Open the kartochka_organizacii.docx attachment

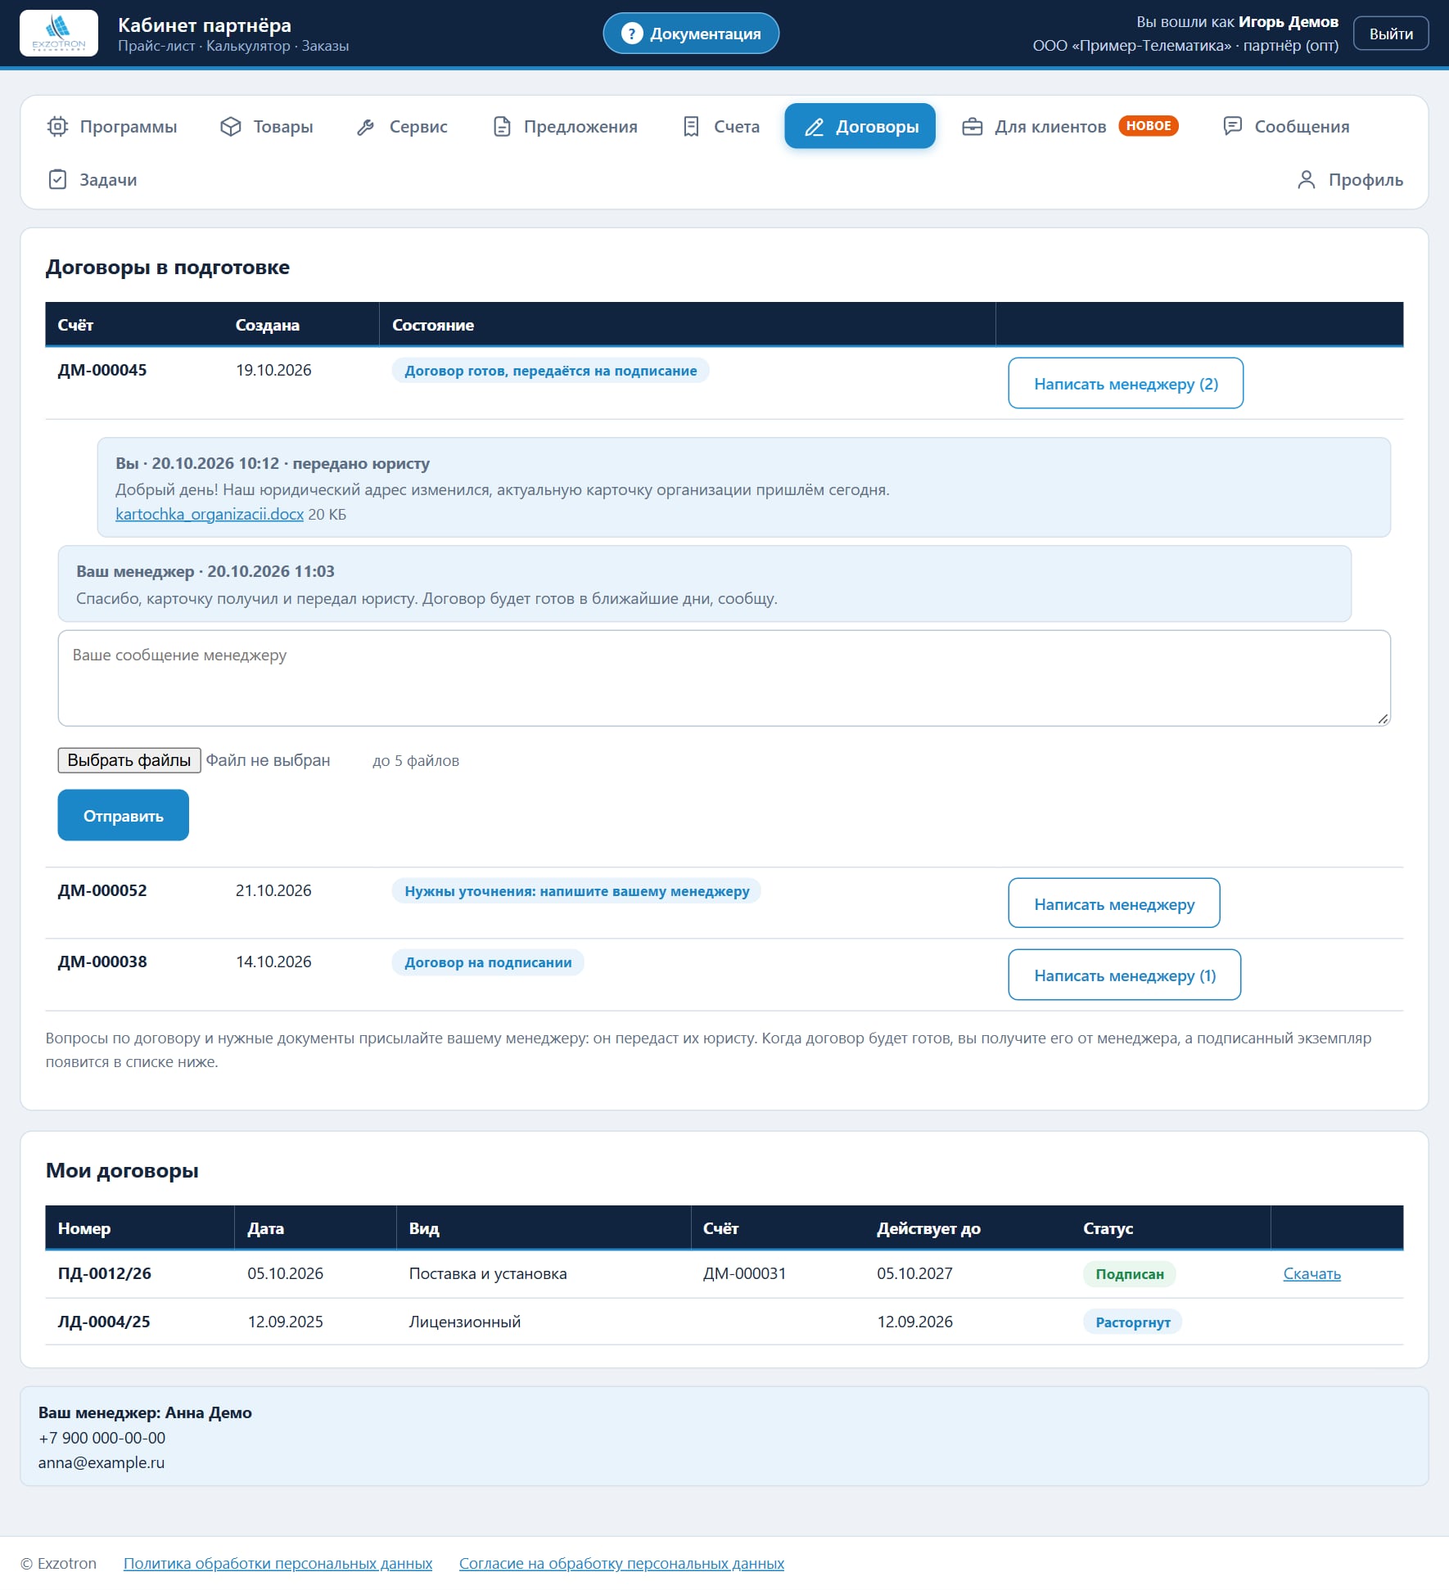tap(210, 514)
